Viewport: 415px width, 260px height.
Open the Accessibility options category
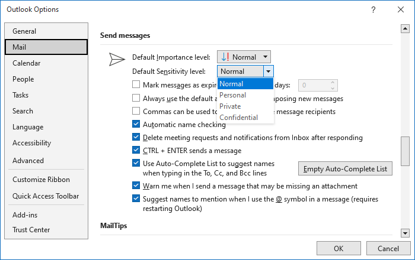pyautogui.click(x=46, y=143)
